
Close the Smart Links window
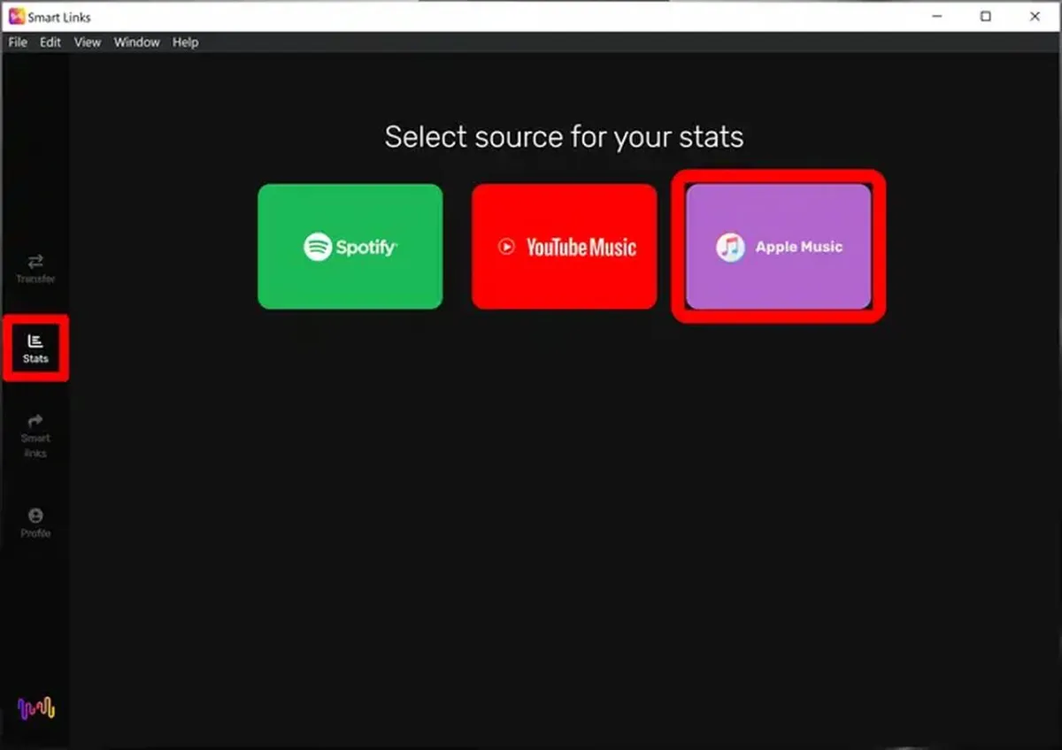1035,17
